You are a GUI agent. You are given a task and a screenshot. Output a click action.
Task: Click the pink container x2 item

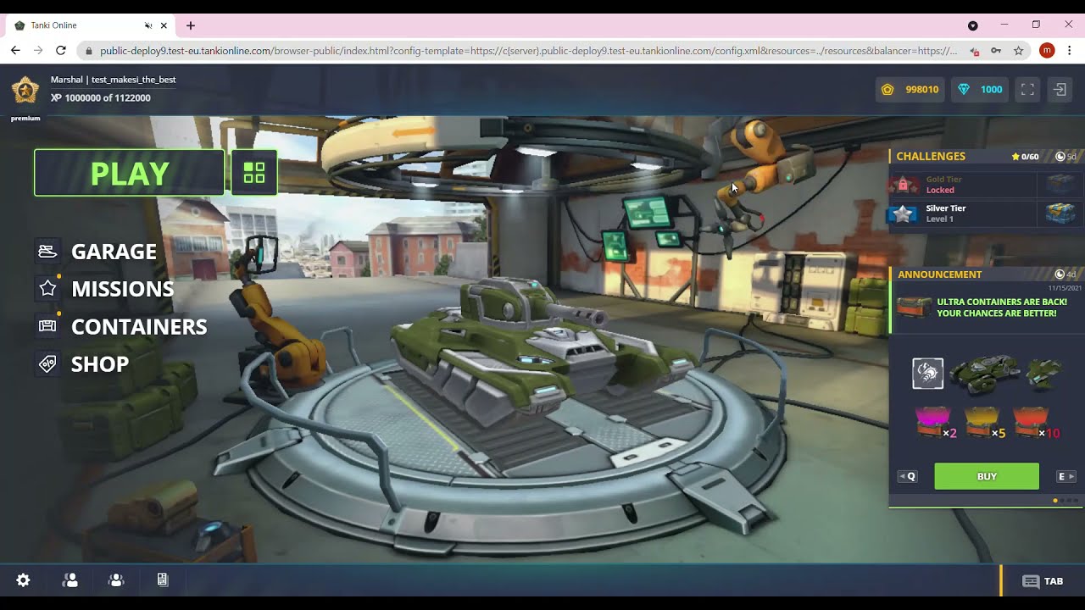point(936,423)
